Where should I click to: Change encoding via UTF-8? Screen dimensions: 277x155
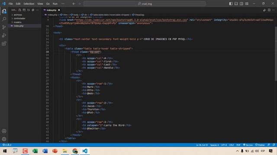point(224,145)
